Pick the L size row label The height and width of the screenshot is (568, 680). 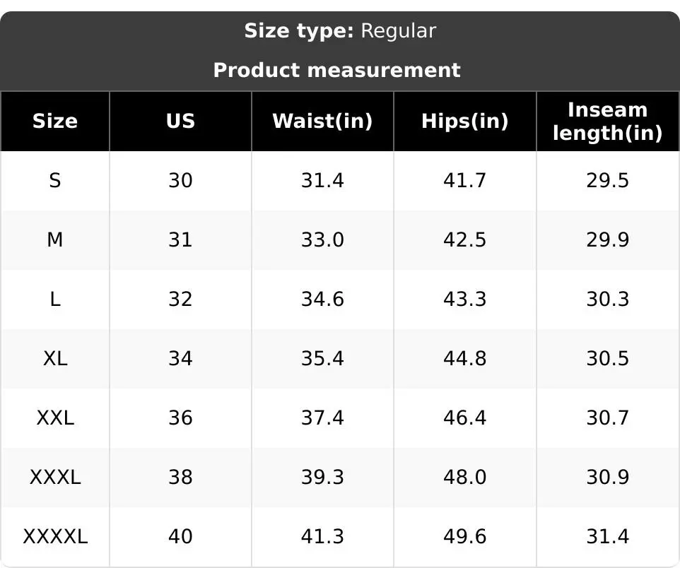pyautogui.click(x=55, y=300)
